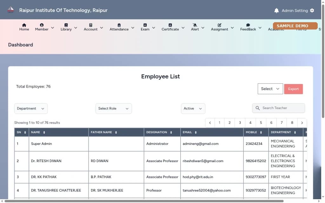The image size is (325, 203).
Task: Select BIOTECHNOLOGY ENGINEERING department cell
Action: point(286,190)
